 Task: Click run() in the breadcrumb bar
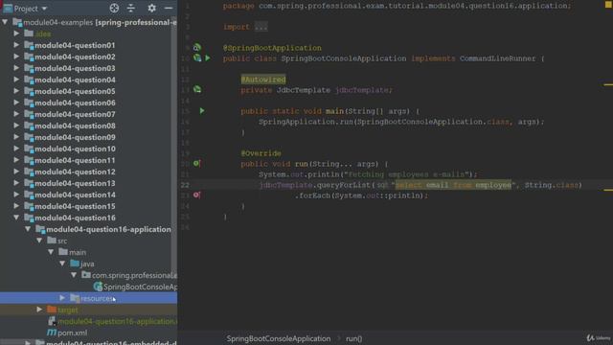353,338
